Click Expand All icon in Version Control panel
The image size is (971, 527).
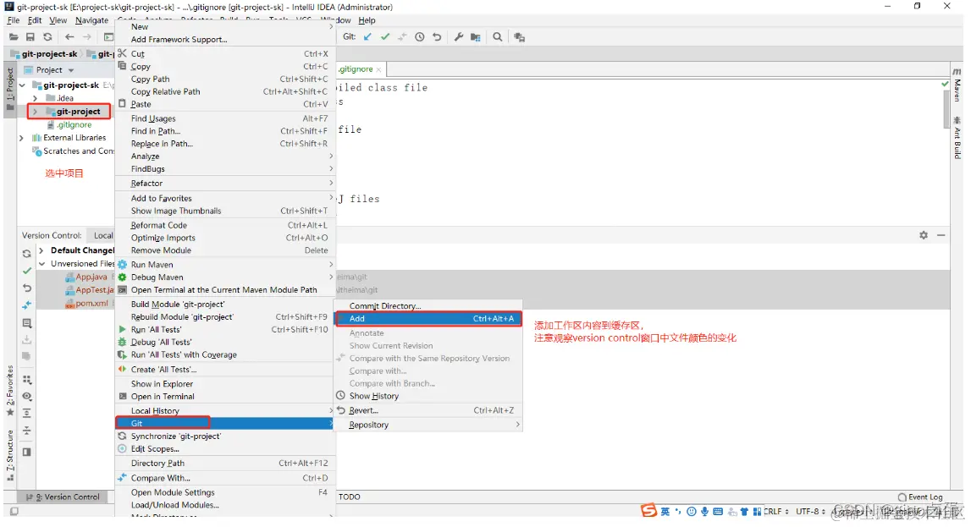coord(26,413)
